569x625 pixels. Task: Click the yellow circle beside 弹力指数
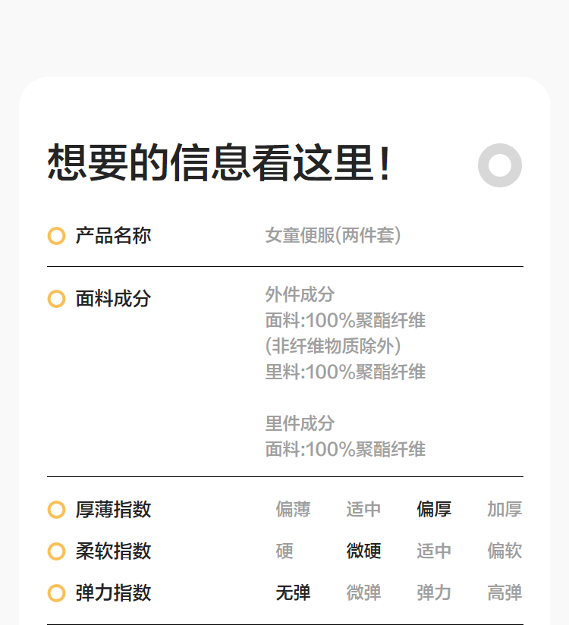(x=56, y=593)
